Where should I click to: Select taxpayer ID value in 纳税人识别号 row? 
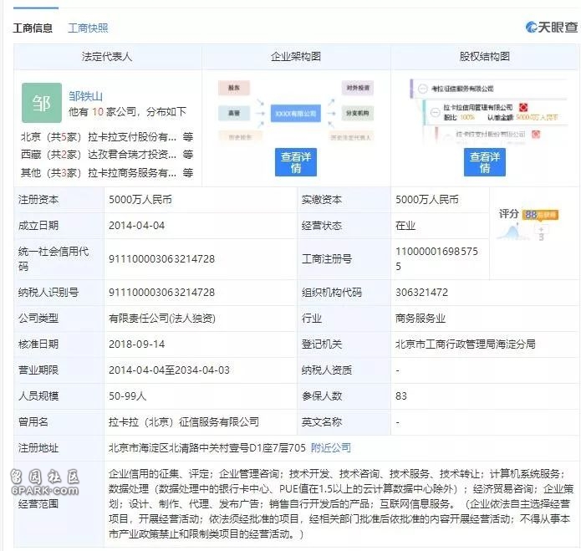(161, 293)
